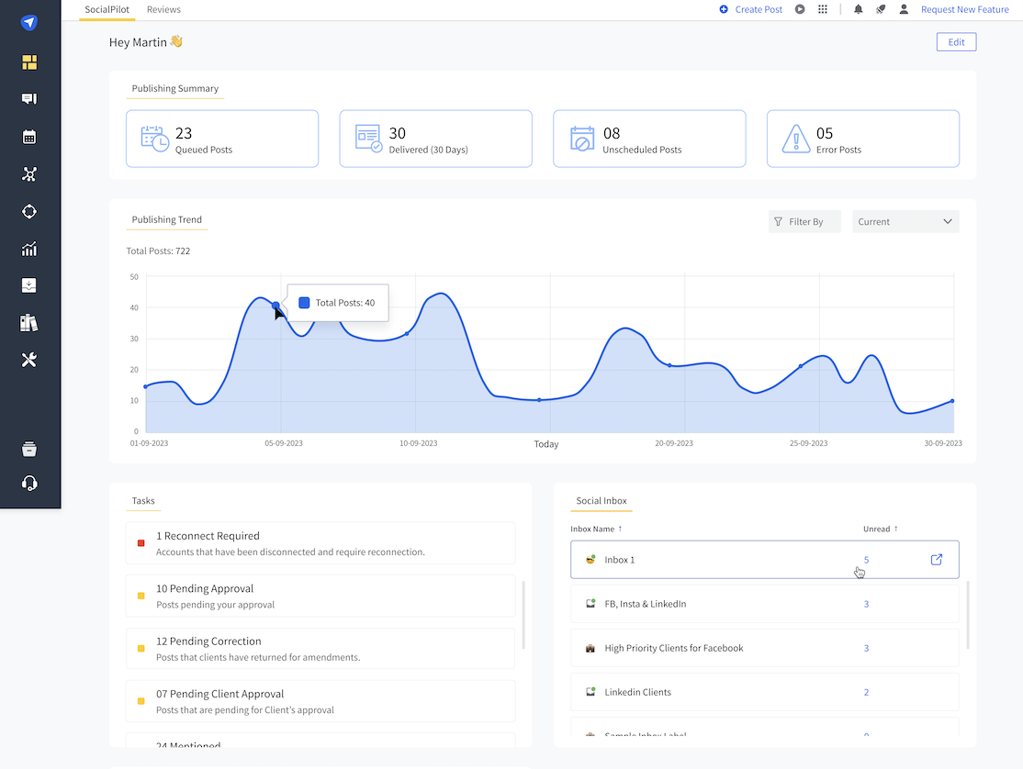Open the 08 Unscheduled Posts card
1023x769 pixels.
[649, 139]
